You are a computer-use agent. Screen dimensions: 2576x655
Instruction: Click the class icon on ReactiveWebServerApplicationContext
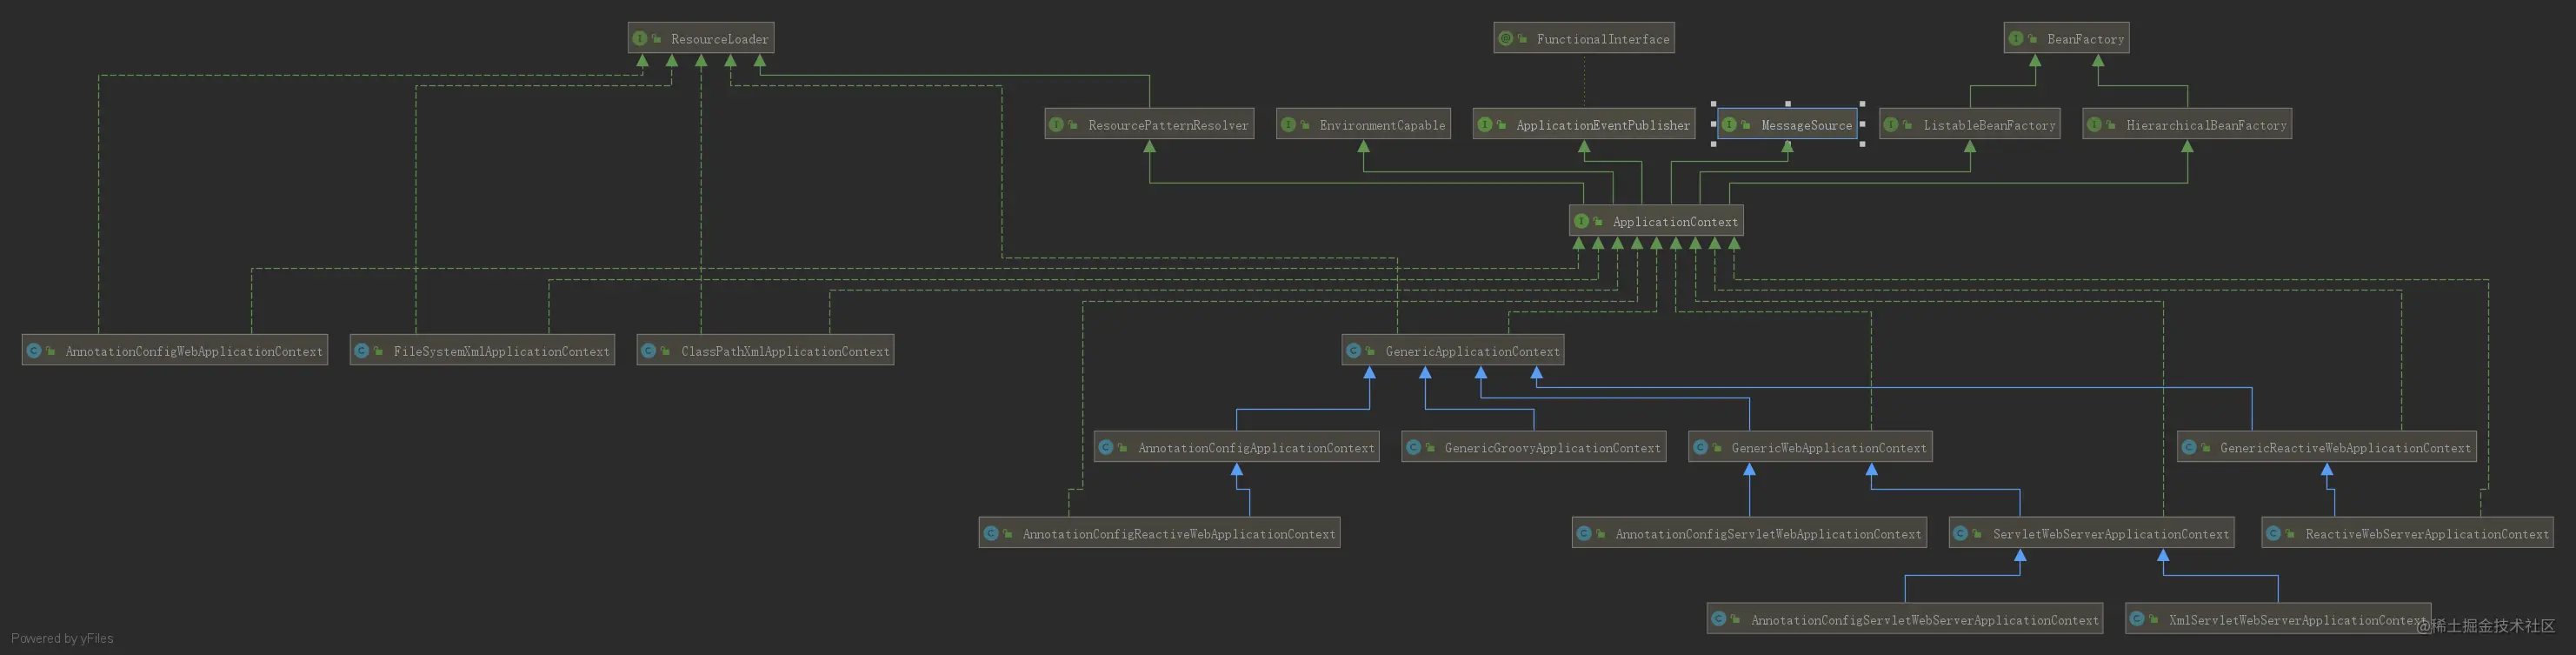[x=2274, y=533]
